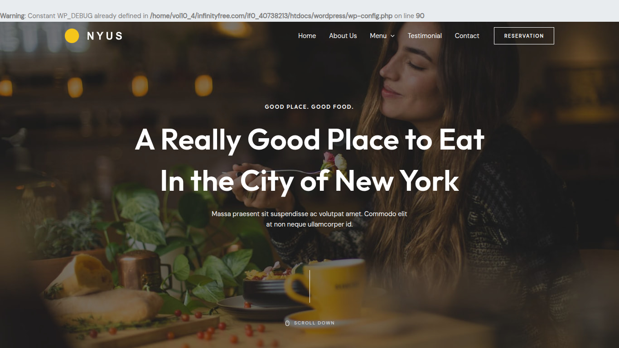Screen dimensions: 619x348
Task: Open the About Us nav link
Action: click(x=343, y=36)
